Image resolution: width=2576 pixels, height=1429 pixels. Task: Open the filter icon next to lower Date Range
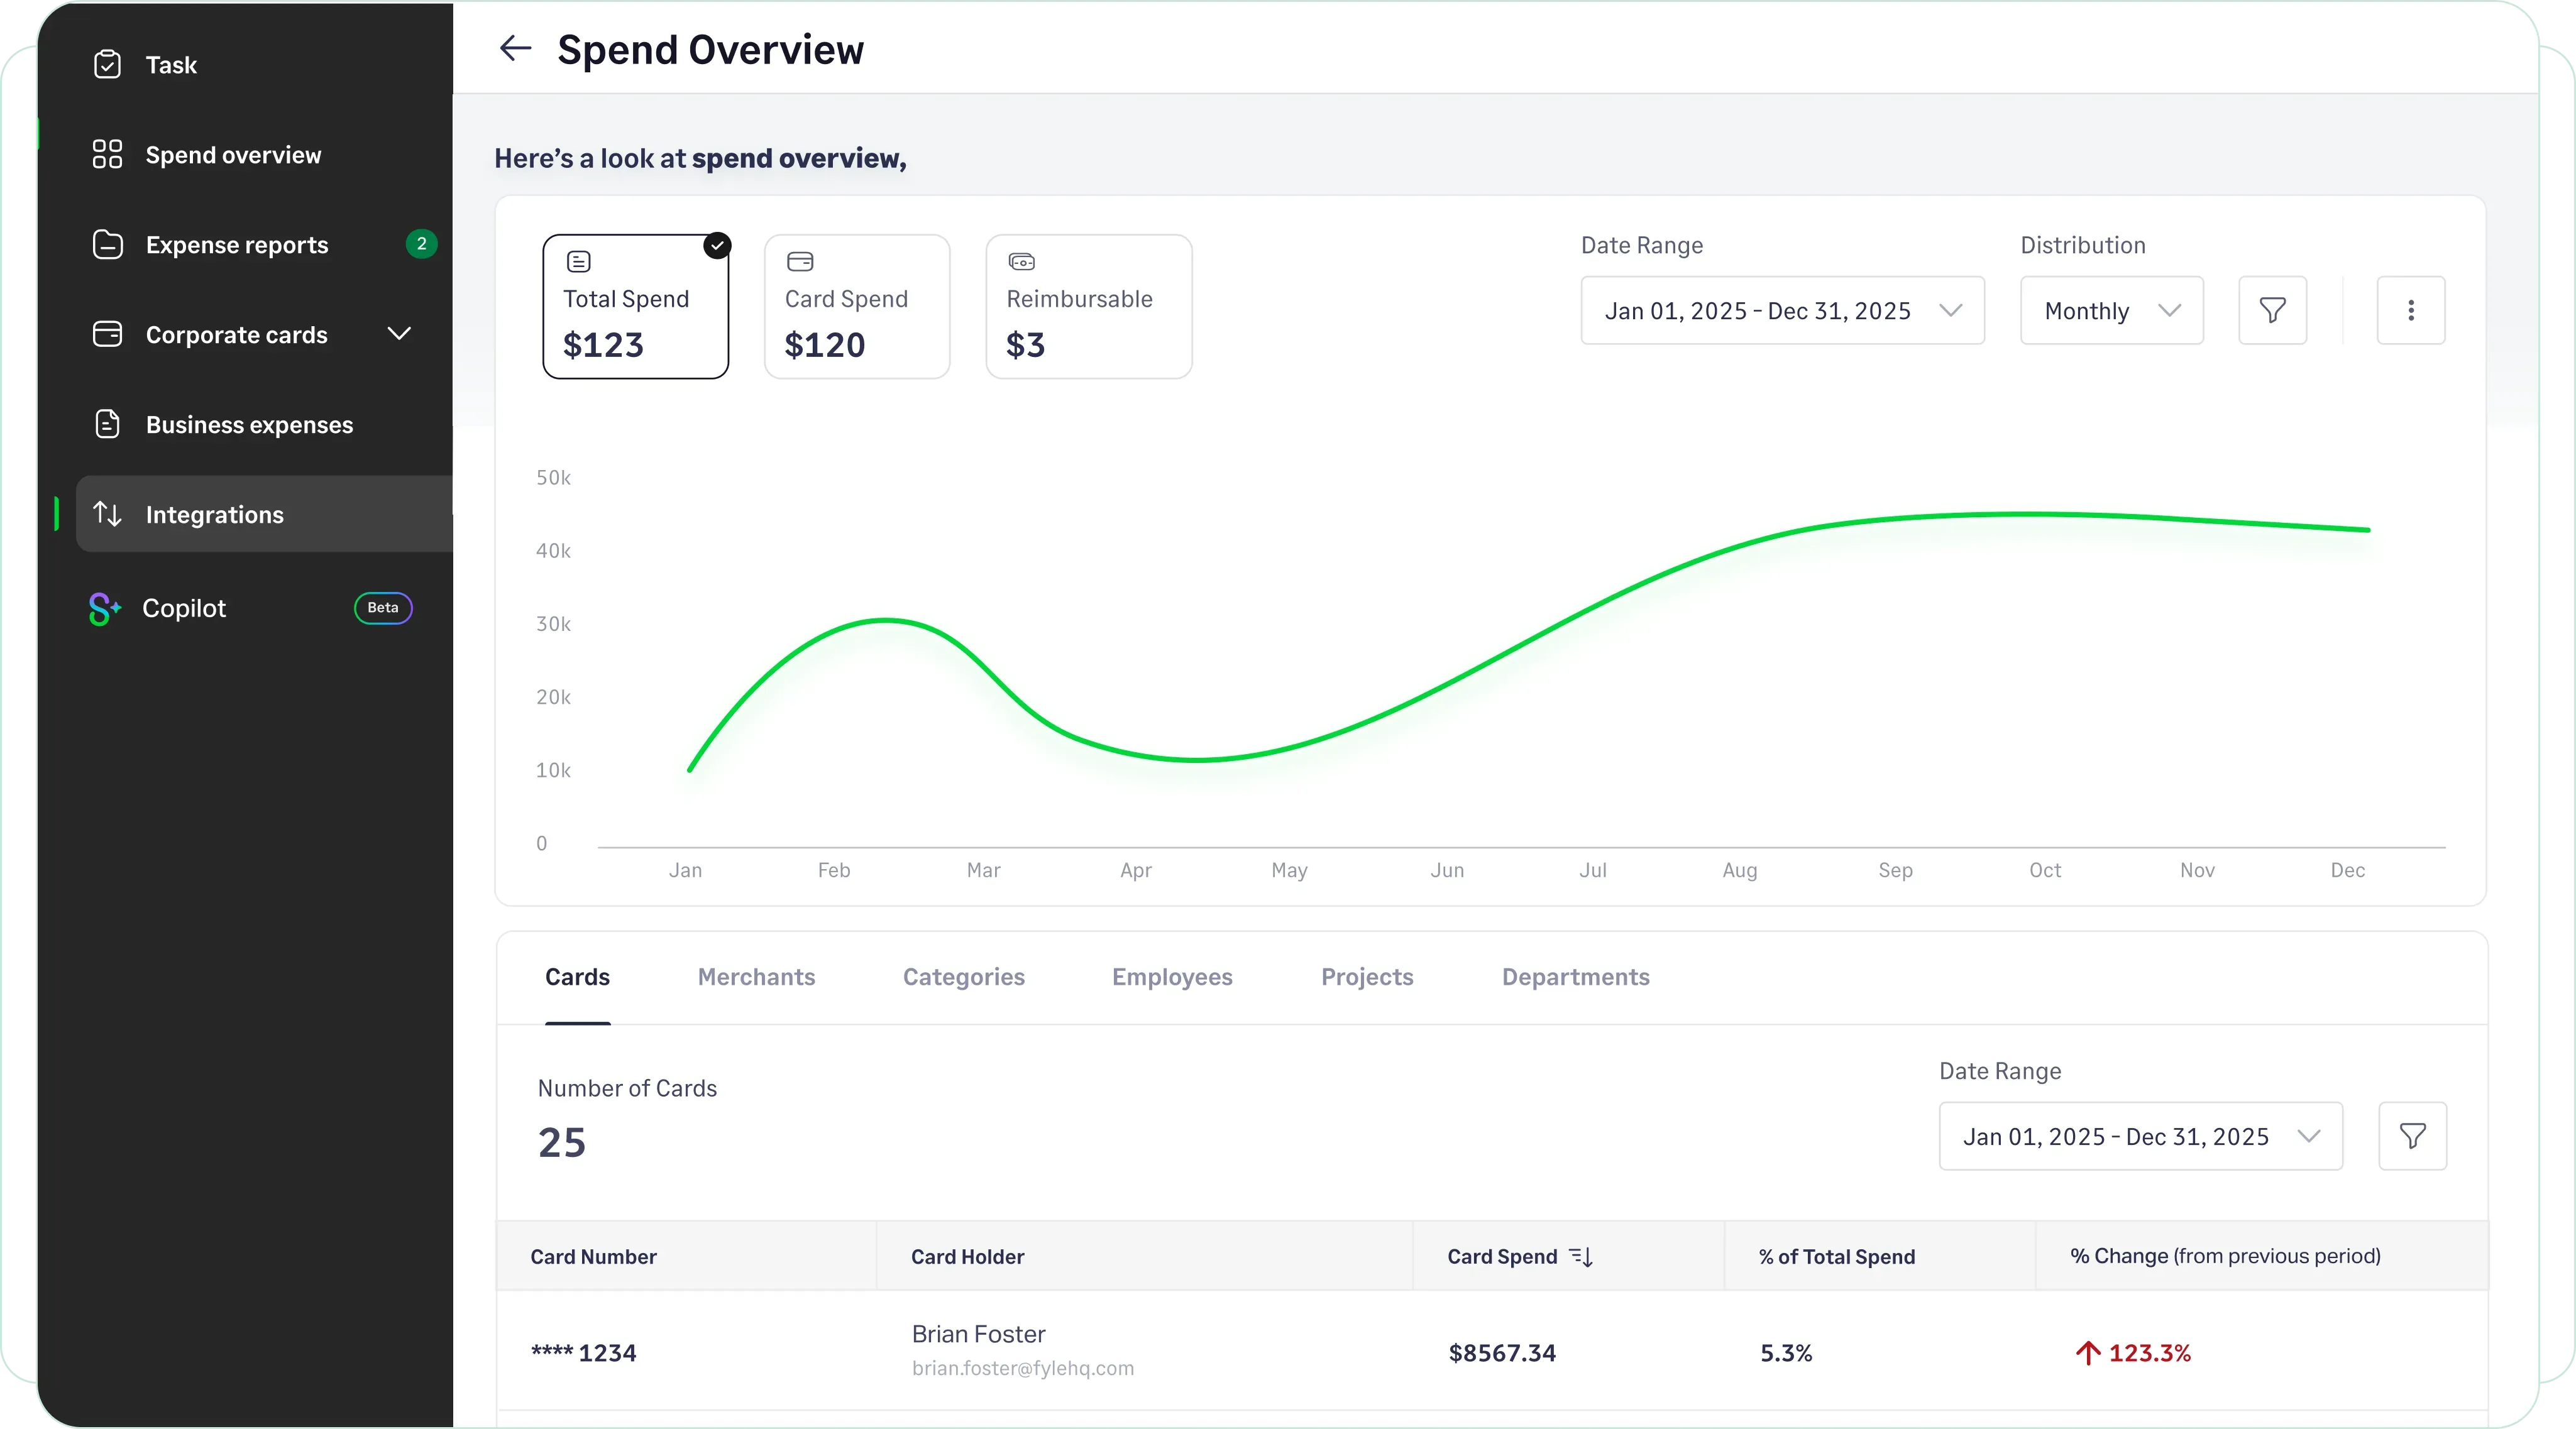click(2411, 1136)
